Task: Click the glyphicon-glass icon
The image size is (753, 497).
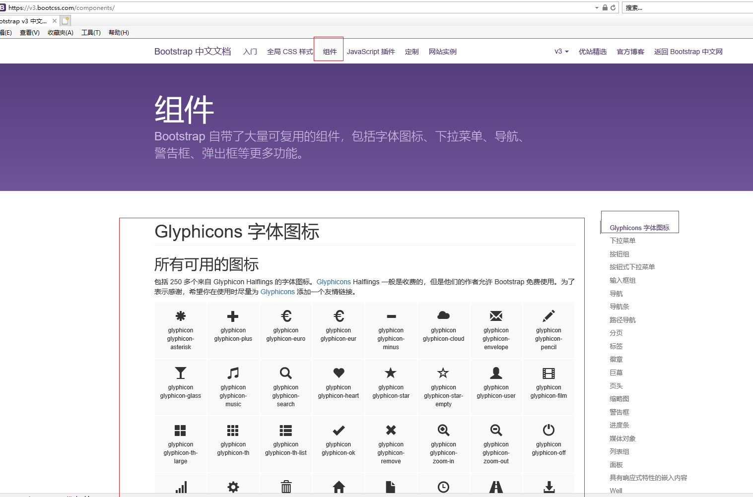Action: [181, 373]
